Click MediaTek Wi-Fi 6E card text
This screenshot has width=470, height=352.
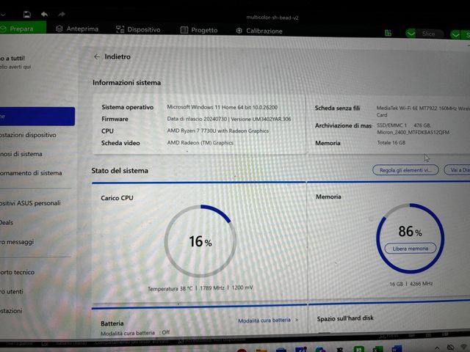tap(423, 111)
